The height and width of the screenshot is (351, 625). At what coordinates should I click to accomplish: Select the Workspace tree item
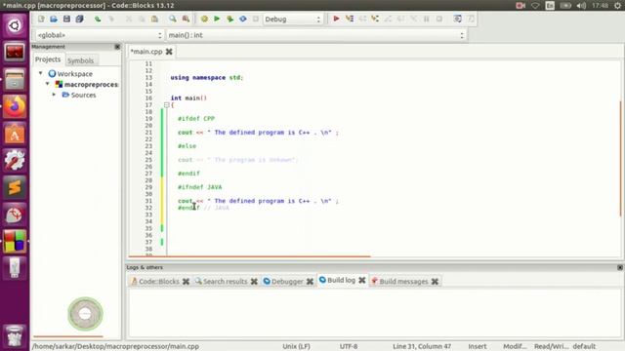coord(74,74)
